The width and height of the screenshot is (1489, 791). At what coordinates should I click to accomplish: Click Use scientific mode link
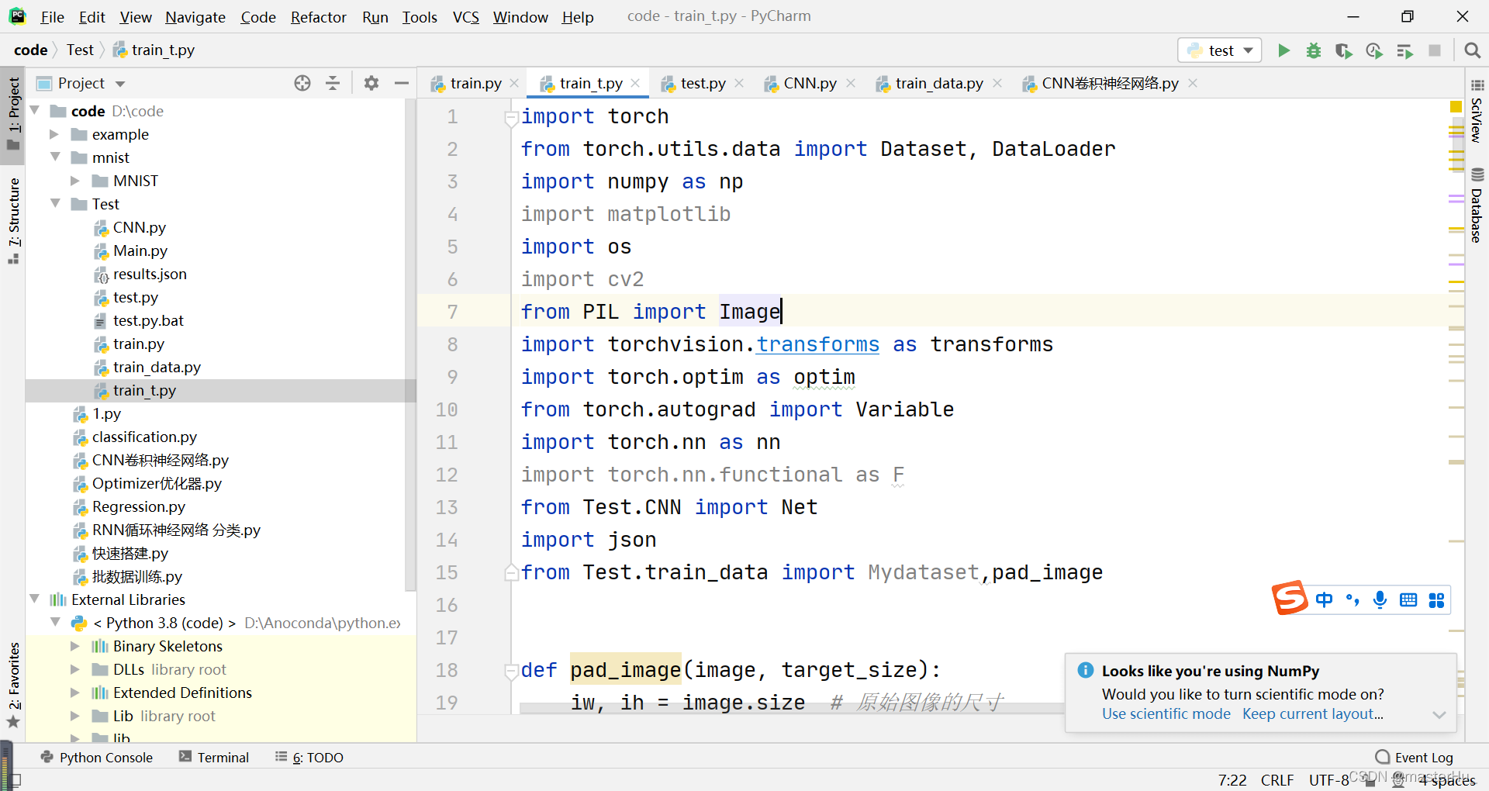pos(1166,713)
